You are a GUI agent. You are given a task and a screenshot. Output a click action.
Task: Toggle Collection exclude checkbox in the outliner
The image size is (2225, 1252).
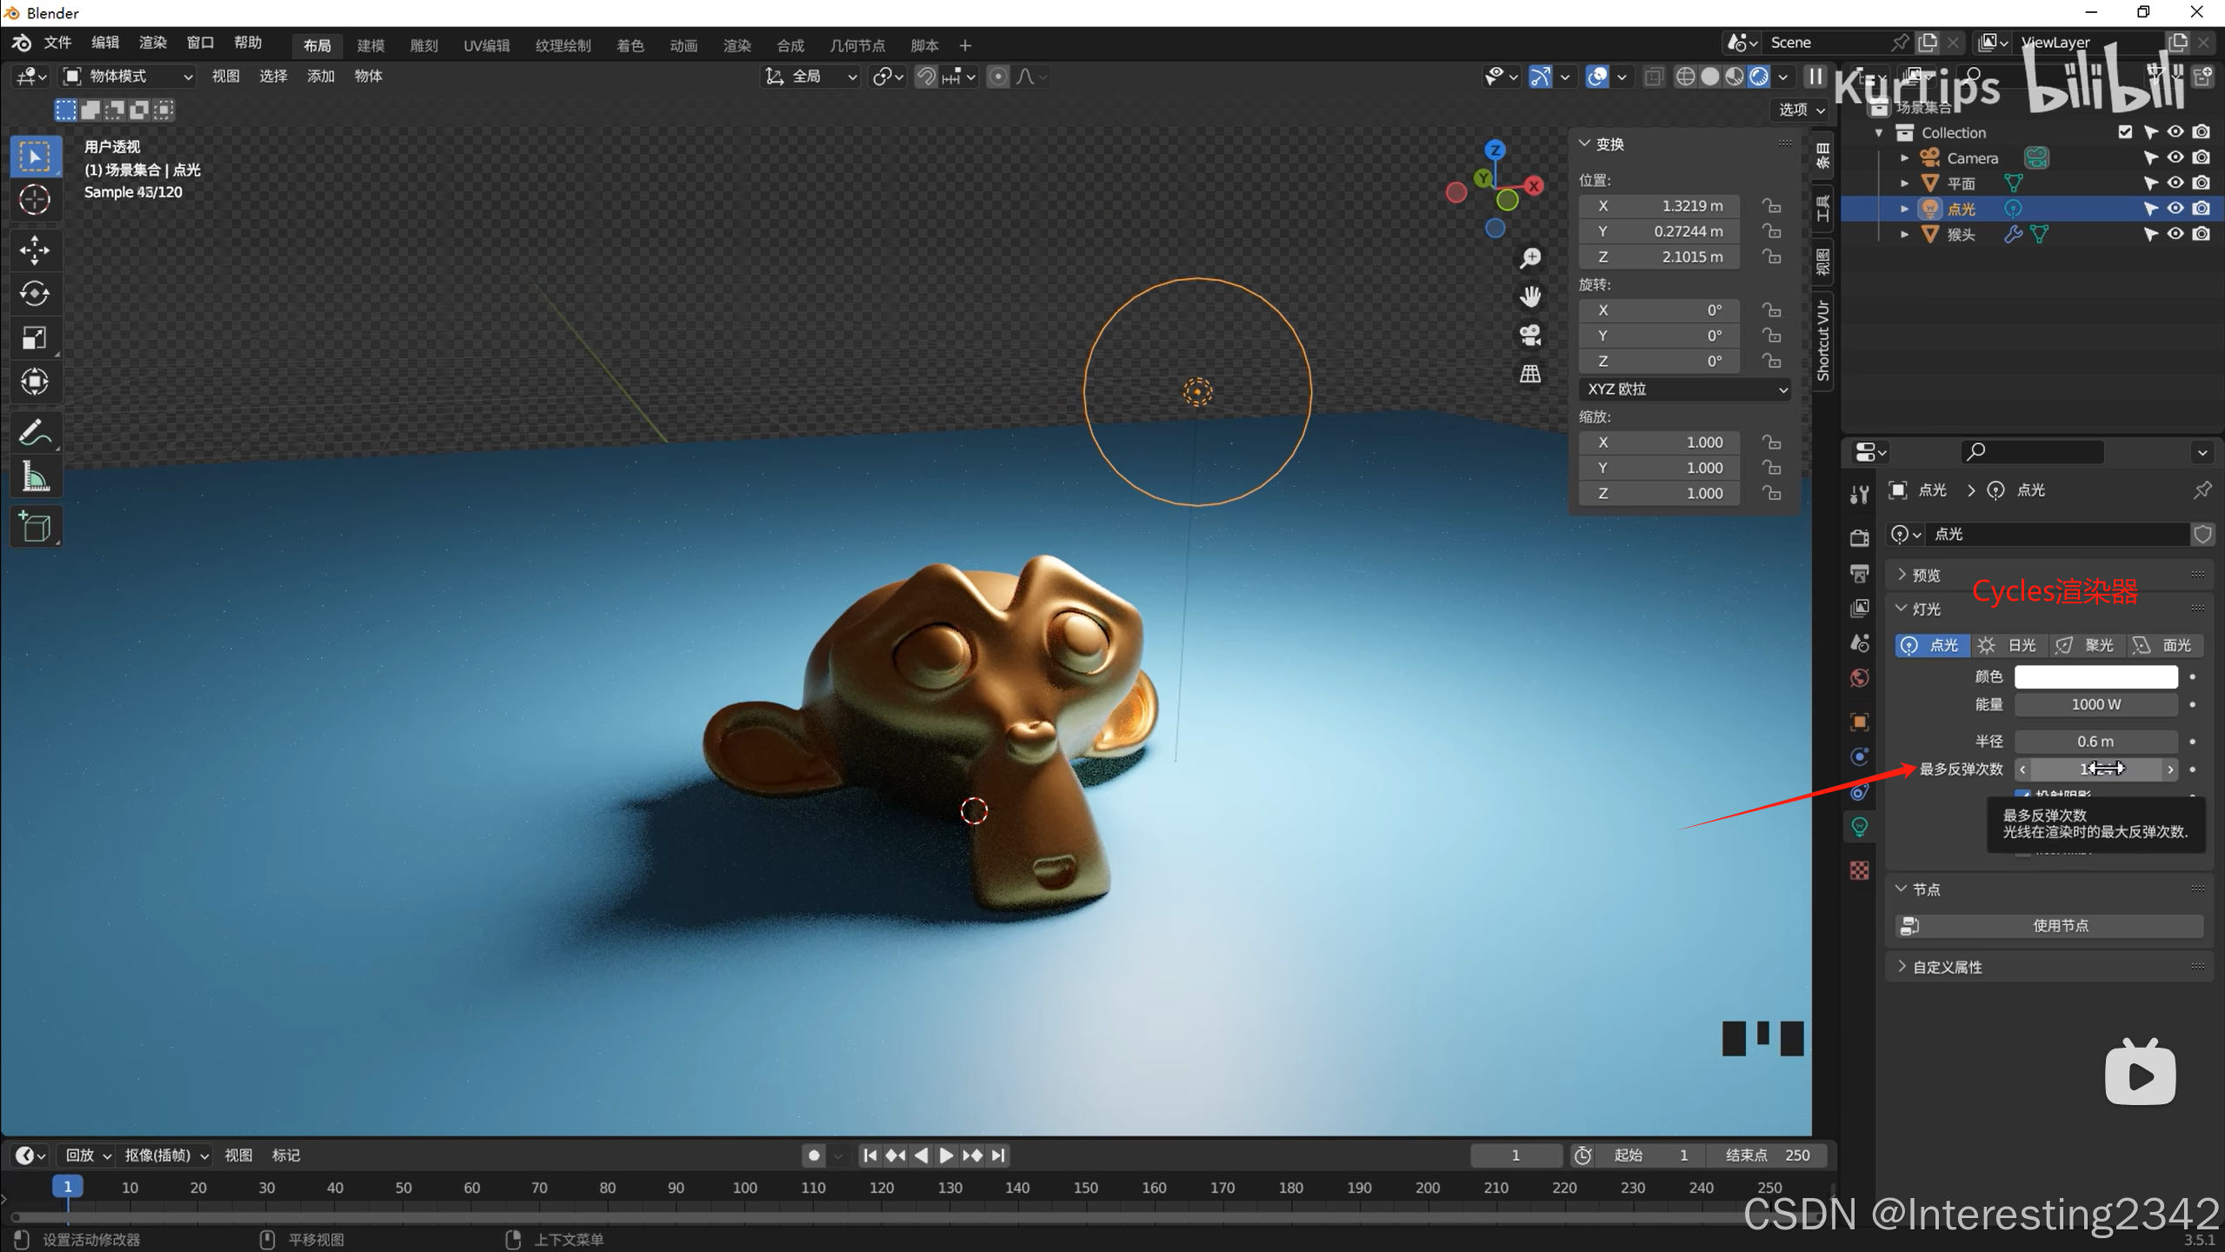2125,132
